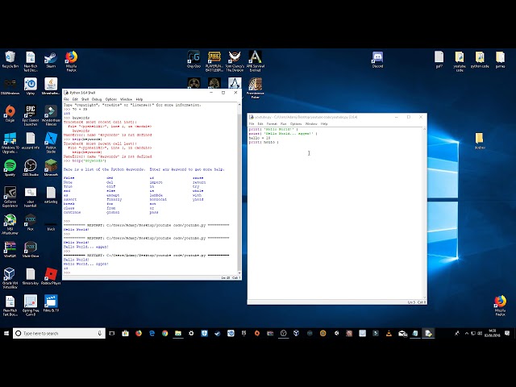Open Tom Clancy's The Division desktop icon
Viewport: 516px width, 387px height.
tap(235, 61)
